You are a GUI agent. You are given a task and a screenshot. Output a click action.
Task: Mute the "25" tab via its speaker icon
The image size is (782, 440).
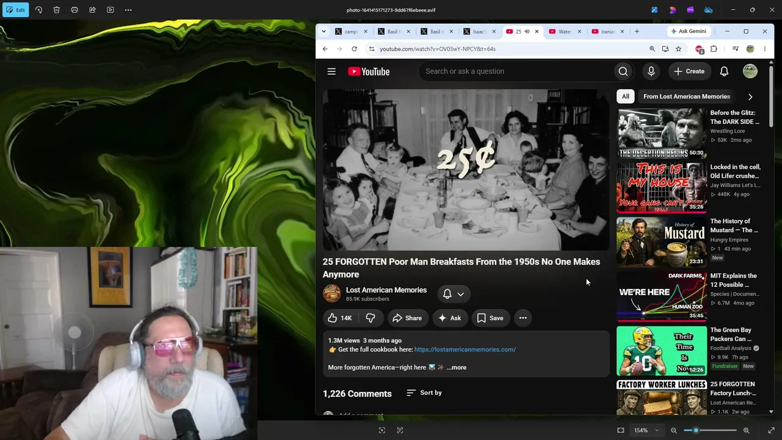click(x=527, y=31)
